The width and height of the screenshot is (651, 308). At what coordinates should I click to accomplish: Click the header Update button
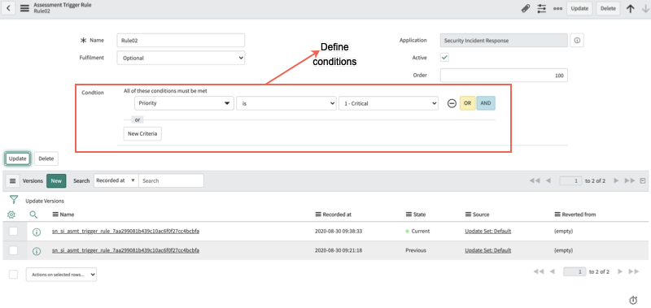coord(579,8)
